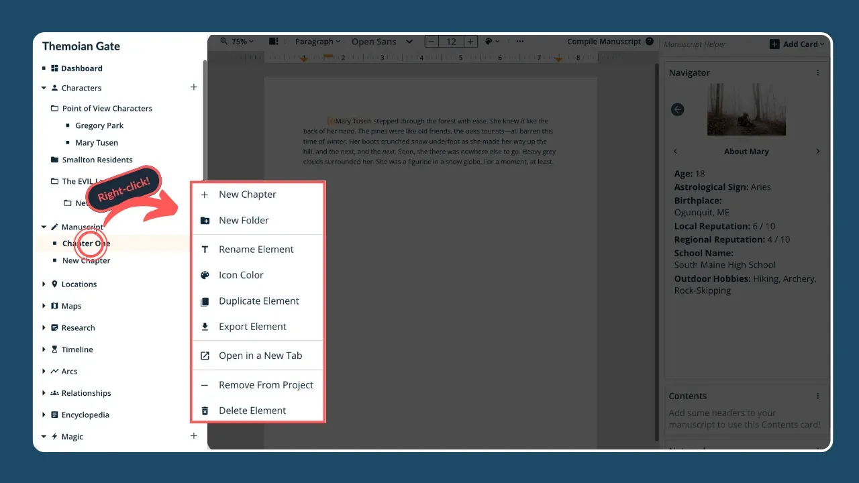Open Gregory Park character in sidebar
This screenshot has height=483, width=859.
click(x=99, y=125)
